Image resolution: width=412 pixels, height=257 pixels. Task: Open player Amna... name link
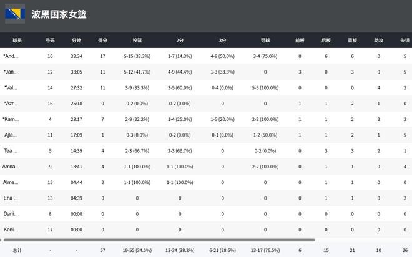pyautogui.click(x=11, y=167)
